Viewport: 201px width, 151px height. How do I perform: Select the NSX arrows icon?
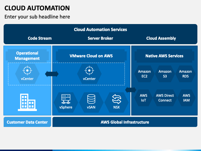tap(116, 99)
